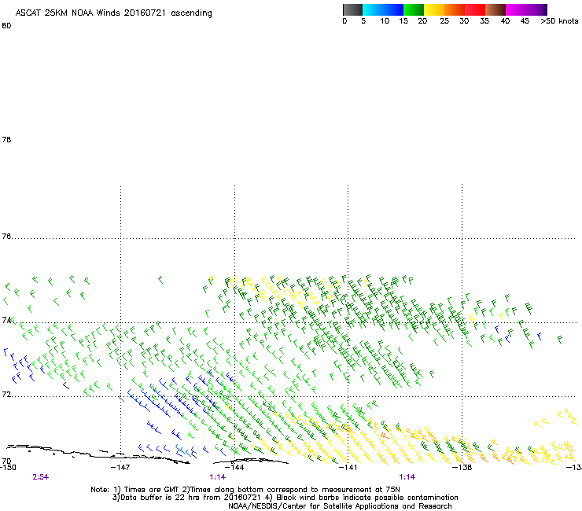Click the 'Note: 1) Times are GMT' footnote line
This screenshot has width=582, height=511.
click(245, 490)
